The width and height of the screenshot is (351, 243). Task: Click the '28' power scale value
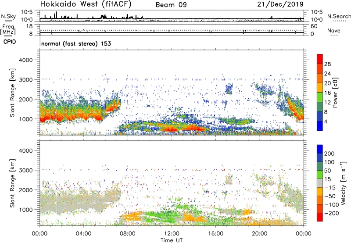click(x=327, y=64)
